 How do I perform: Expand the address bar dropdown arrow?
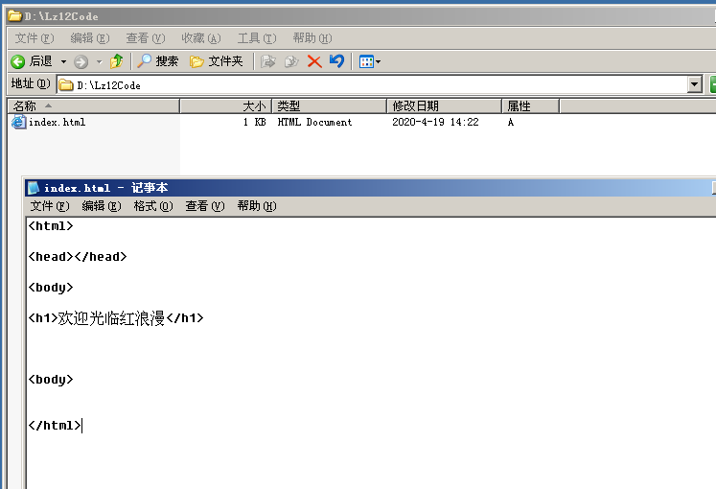(x=695, y=84)
